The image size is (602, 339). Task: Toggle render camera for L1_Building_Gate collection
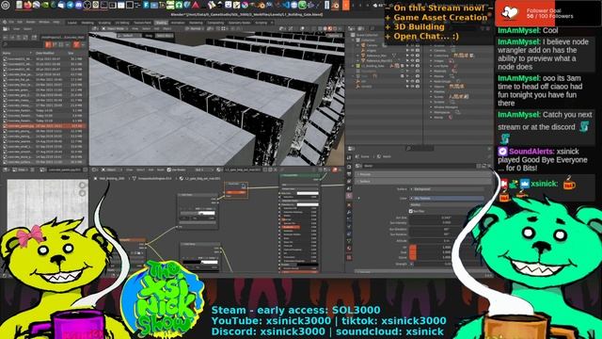(417, 66)
